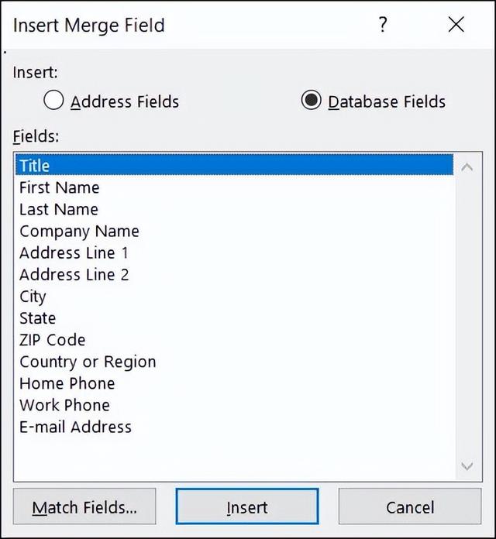Choose the ZIP Code field
This screenshot has height=539, width=496.
235,340
